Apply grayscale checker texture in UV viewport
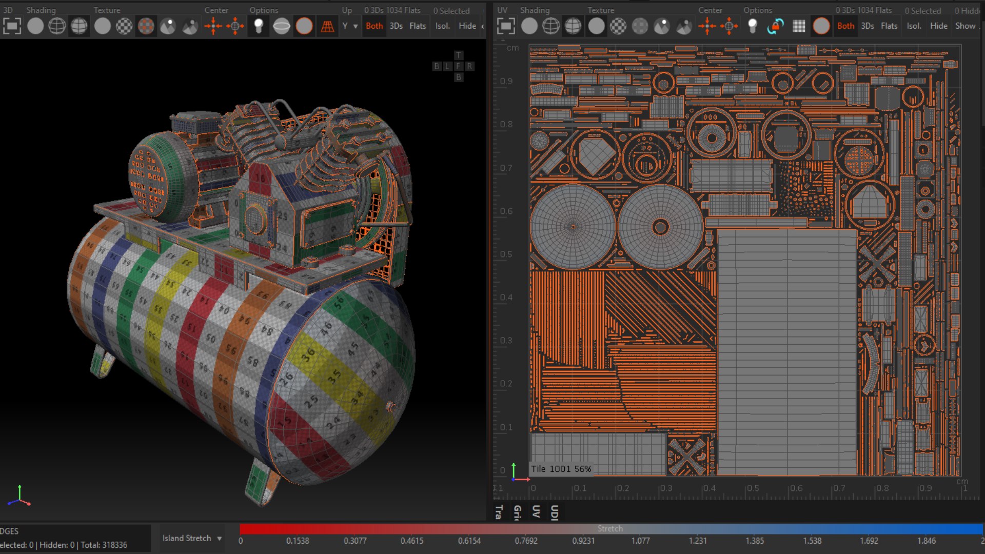985x554 pixels. [618, 26]
